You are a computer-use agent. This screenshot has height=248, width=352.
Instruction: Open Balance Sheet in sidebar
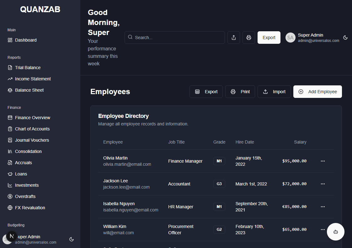coord(26,90)
